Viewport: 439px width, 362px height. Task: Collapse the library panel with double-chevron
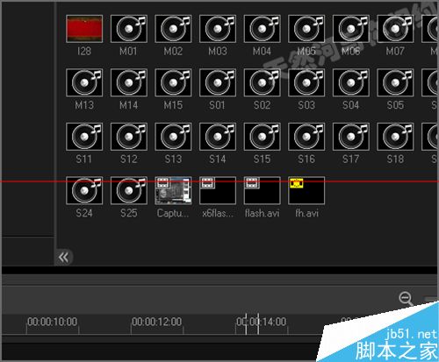click(63, 258)
